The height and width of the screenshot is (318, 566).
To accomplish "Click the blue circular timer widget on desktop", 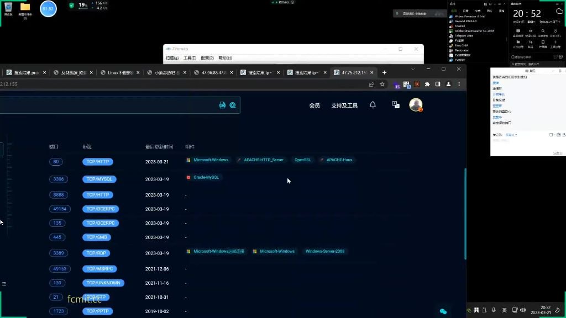I will click(48, 9).
